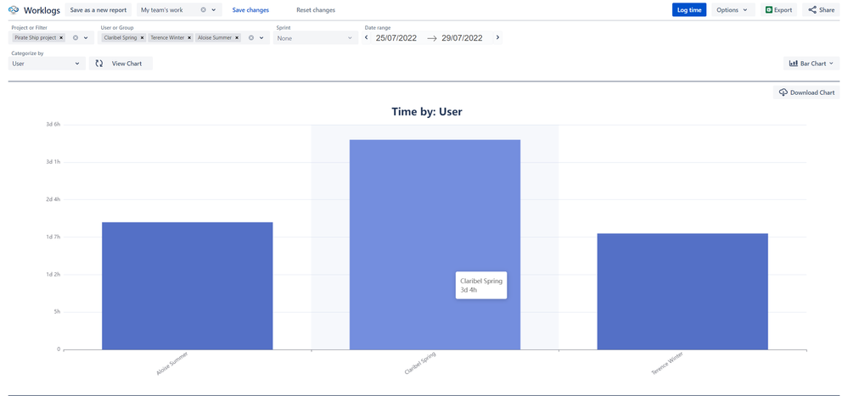
Task: Click the 1d 7h axis value
Action: point(53,237)
